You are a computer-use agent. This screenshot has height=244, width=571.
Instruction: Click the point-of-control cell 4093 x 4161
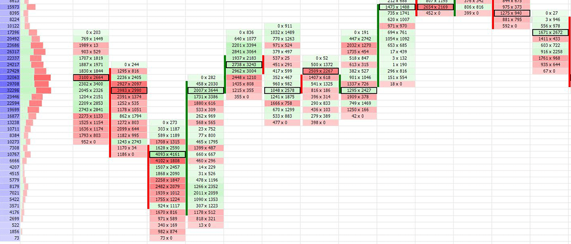click(167, 154)
